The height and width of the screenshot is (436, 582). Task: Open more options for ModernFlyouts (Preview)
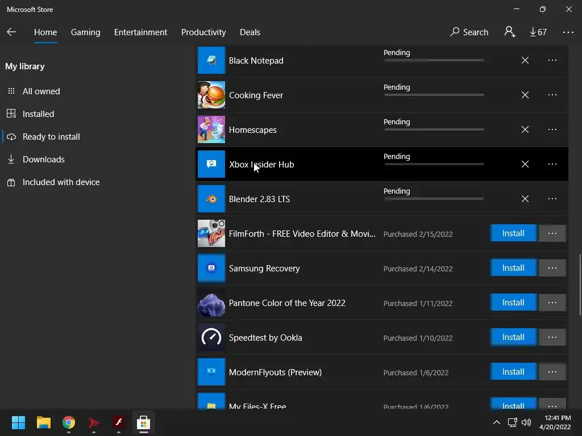(552, 371)
